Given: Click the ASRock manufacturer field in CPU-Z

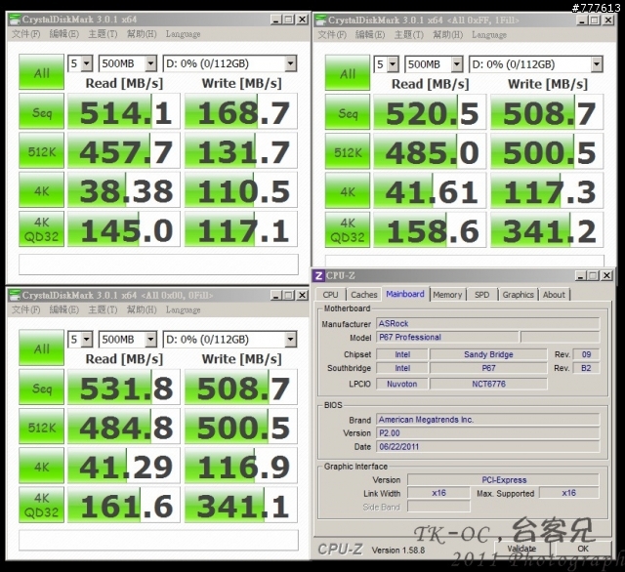Looking at the screenshot, I should [488, 323].
